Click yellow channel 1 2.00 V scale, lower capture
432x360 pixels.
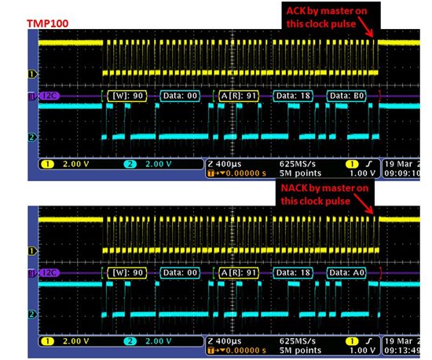tap(75, 341)
